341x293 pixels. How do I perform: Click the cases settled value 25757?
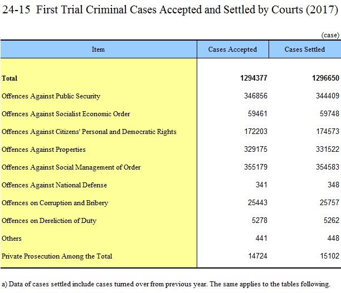[329, 202]
